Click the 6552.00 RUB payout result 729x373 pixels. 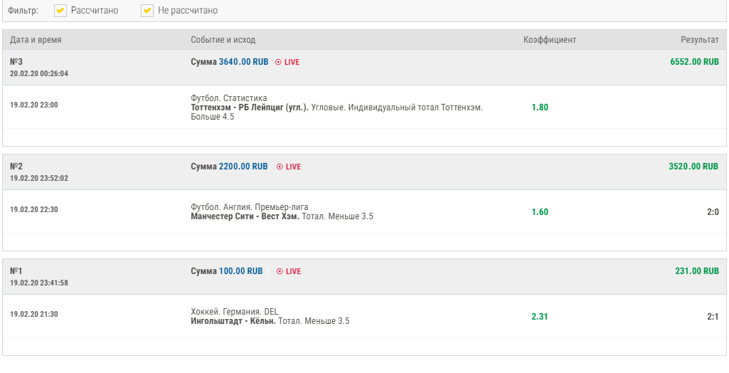(695, 62)
